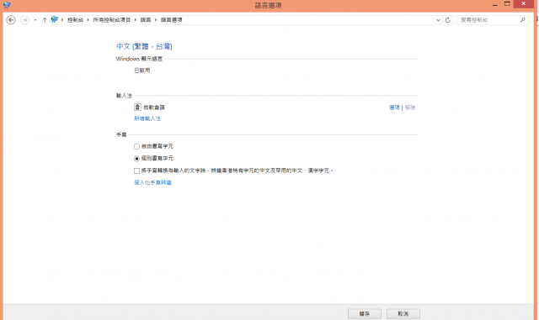Click the search control panel field
Screen dimensions: 539x320
(x=493, y=20)
